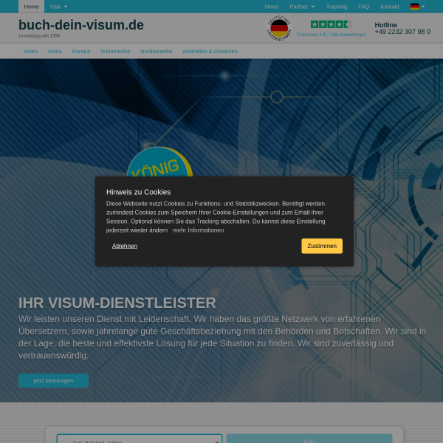Accept cookies with the Zustimmen button
The height and width of the screenshot is (443, 443).
pyautogui.click(x=322, y=246)
